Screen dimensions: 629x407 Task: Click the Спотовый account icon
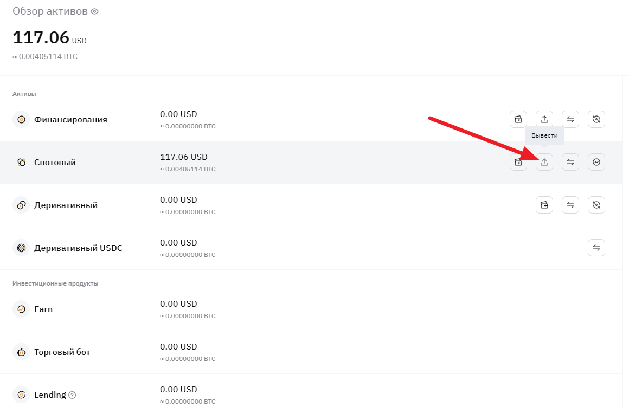point(21,163)
